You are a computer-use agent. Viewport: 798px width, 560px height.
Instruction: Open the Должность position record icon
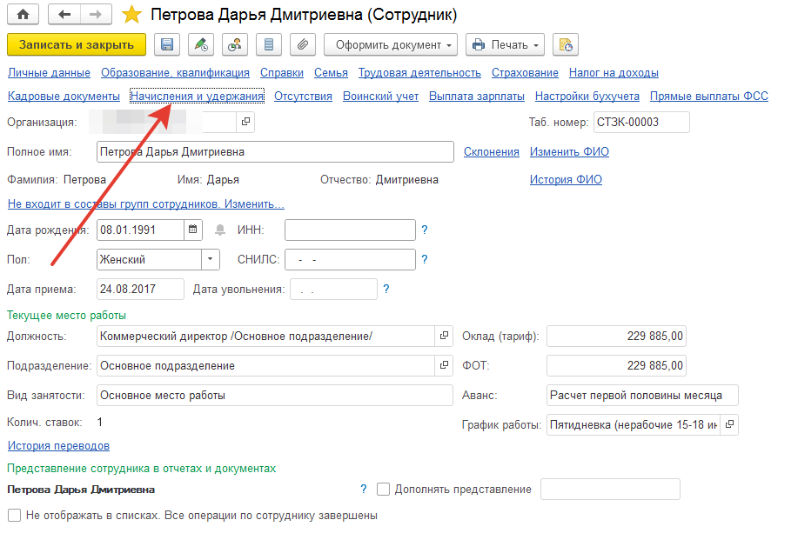pos(445,336)
